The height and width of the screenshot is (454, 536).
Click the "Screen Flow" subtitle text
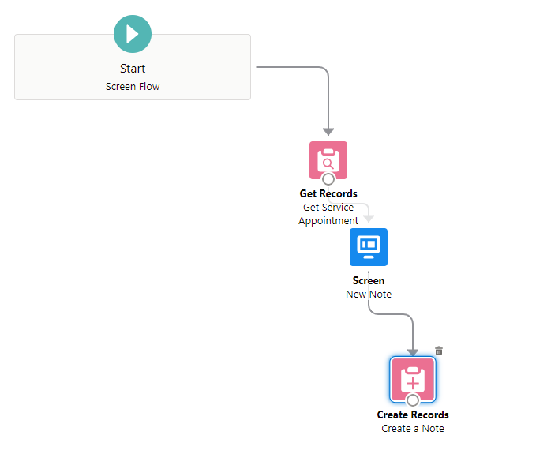click(x=133, y=86)
